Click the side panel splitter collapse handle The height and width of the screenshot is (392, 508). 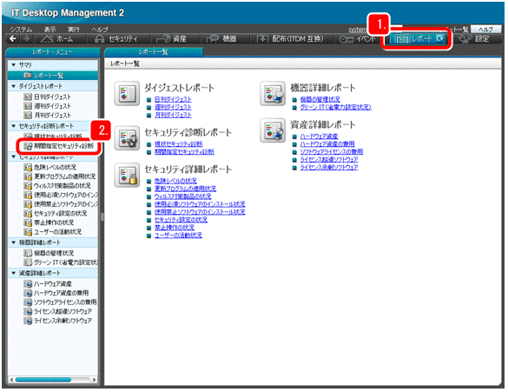[102, 217]
